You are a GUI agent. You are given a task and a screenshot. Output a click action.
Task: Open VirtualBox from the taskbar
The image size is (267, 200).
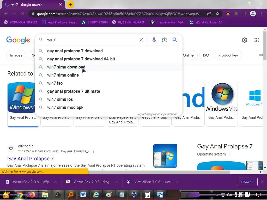click(134, 195)
